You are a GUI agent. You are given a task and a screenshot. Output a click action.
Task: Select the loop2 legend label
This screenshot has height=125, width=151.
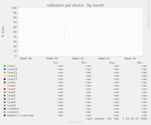[11, 82]
